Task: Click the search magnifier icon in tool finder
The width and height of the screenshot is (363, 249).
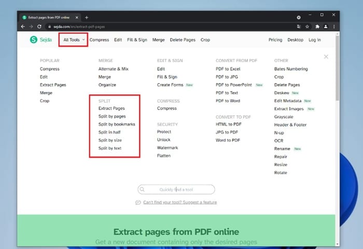Action: click(142, 189)
